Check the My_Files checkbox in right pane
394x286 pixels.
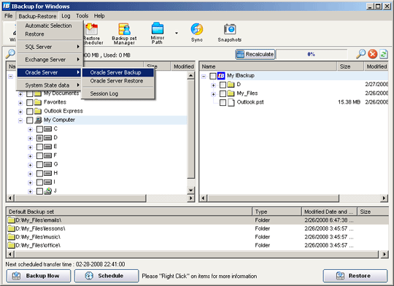(223, 93)
